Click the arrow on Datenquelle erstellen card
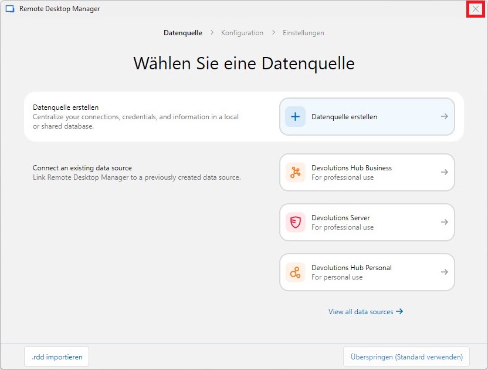This screenshot has height=370, width=488. click(445, 117)
